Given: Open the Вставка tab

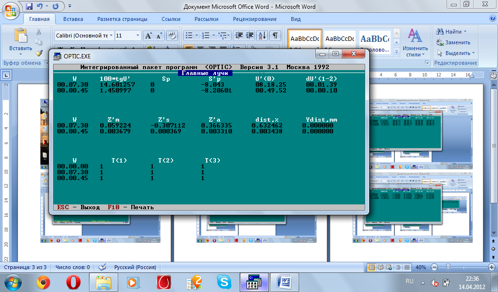Looking at the screenshot, I should coord(73,19).
